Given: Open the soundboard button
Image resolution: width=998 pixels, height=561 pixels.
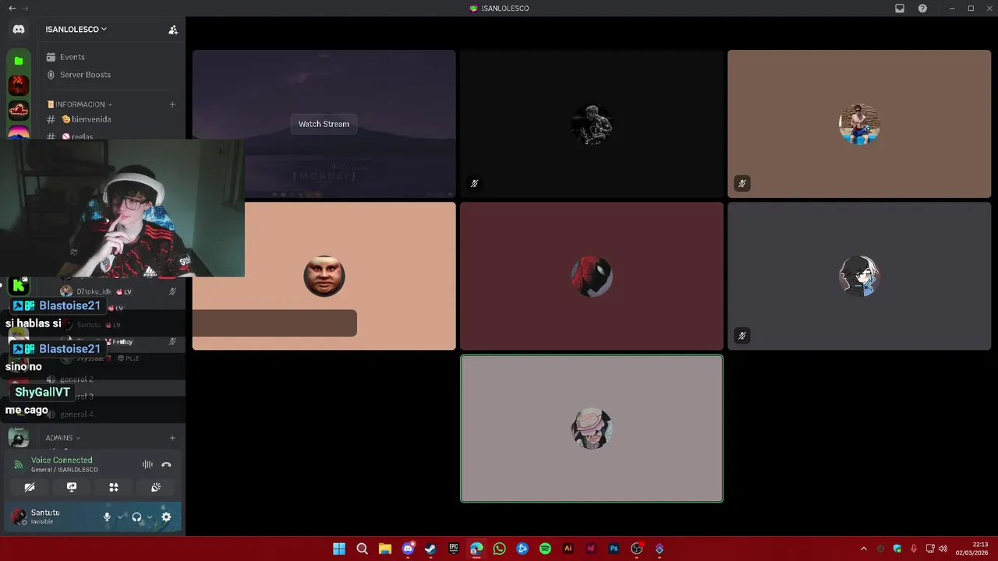Looking at the screenshot, I should coord(156,487).
